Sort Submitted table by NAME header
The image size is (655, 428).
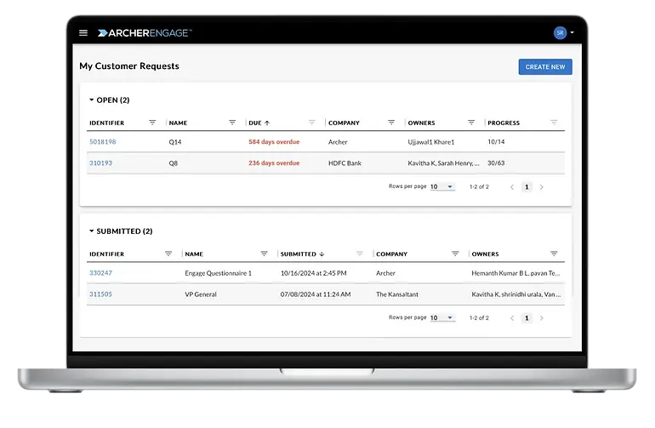[x=194, y=254]
